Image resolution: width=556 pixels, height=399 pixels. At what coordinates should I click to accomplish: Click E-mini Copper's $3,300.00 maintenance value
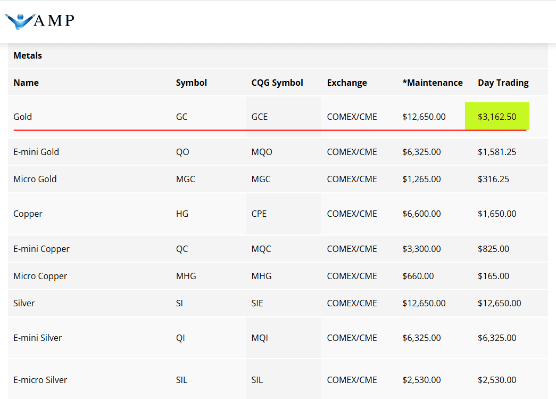coord(421,249)
